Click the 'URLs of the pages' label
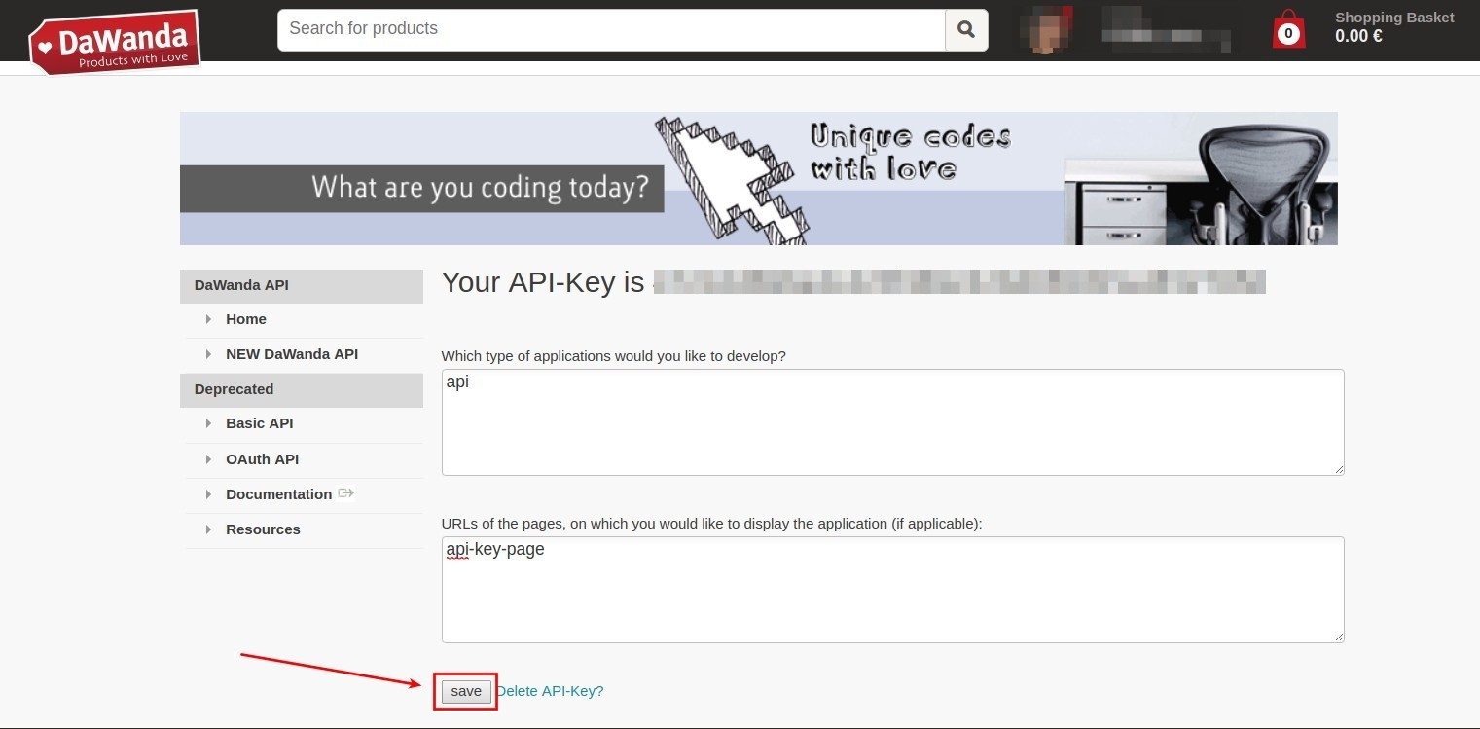The height and width of the screenshot is (729, 1480). (x=712, y=524)
